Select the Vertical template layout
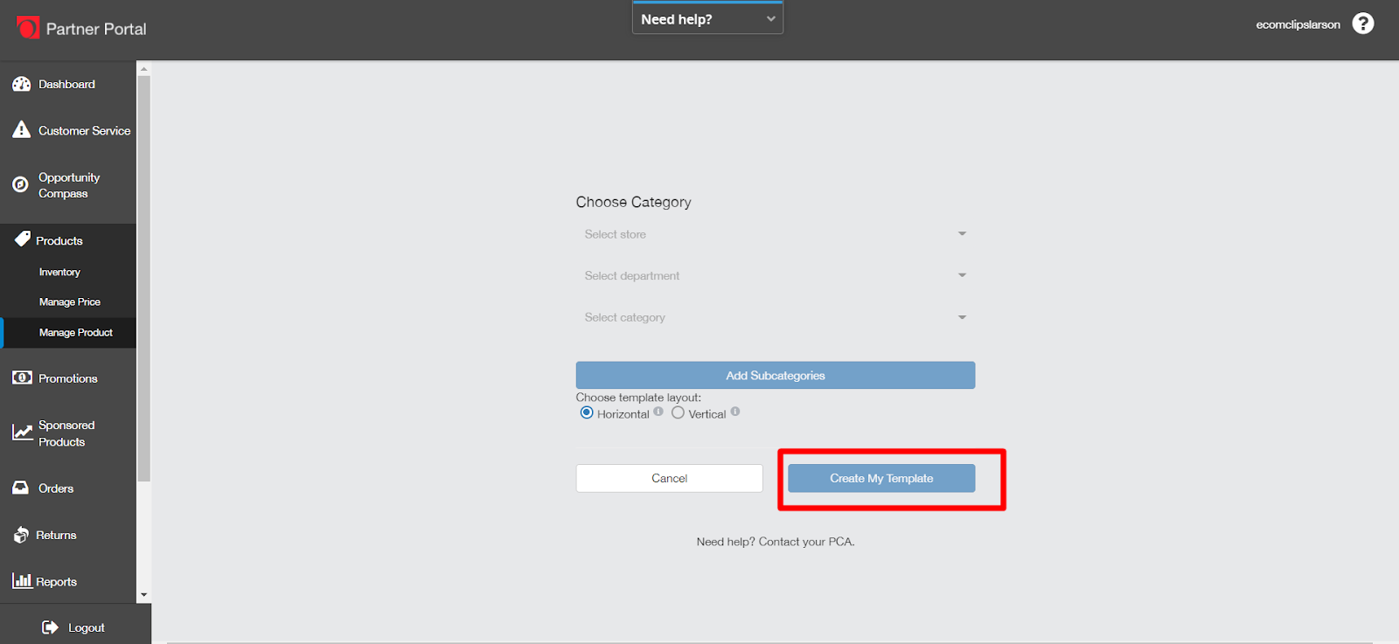1399x644 pixels. tap(678, 412)
